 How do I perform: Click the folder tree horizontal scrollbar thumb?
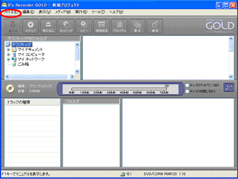39,77
